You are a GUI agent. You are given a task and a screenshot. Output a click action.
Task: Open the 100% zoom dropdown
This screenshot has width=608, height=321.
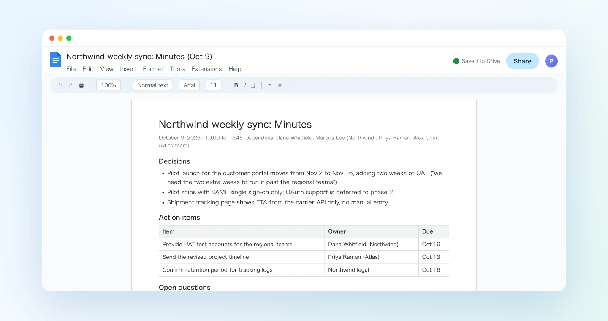[109, 85]
